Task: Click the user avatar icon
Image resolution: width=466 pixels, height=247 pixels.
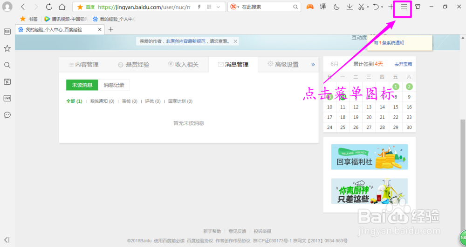Action: click(7, 7)
